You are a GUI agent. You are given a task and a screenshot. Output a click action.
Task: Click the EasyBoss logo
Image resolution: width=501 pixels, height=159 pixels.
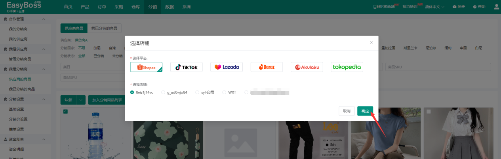click(24, 6)
